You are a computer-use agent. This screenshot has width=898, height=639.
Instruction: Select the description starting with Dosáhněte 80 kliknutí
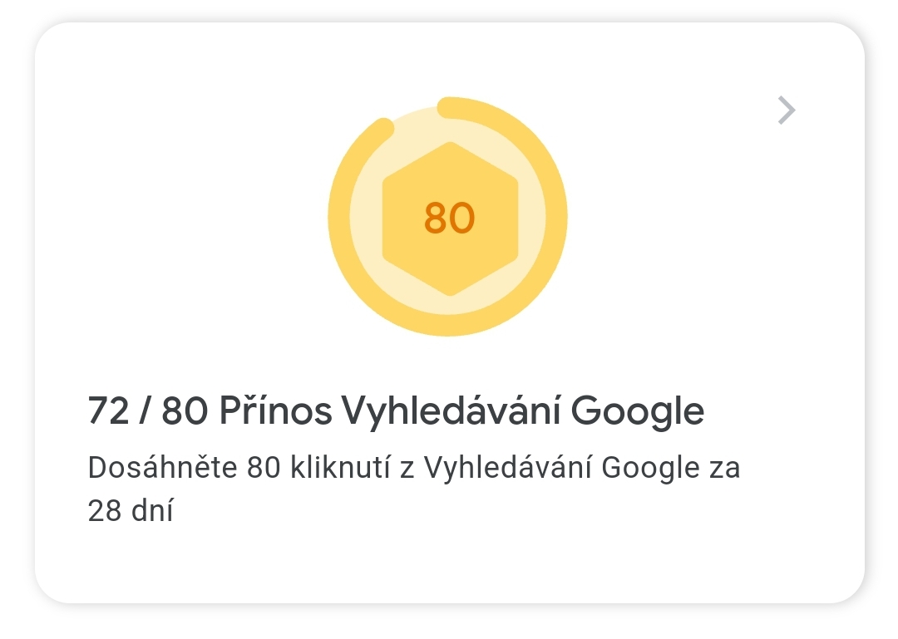[x=413, y=489]
